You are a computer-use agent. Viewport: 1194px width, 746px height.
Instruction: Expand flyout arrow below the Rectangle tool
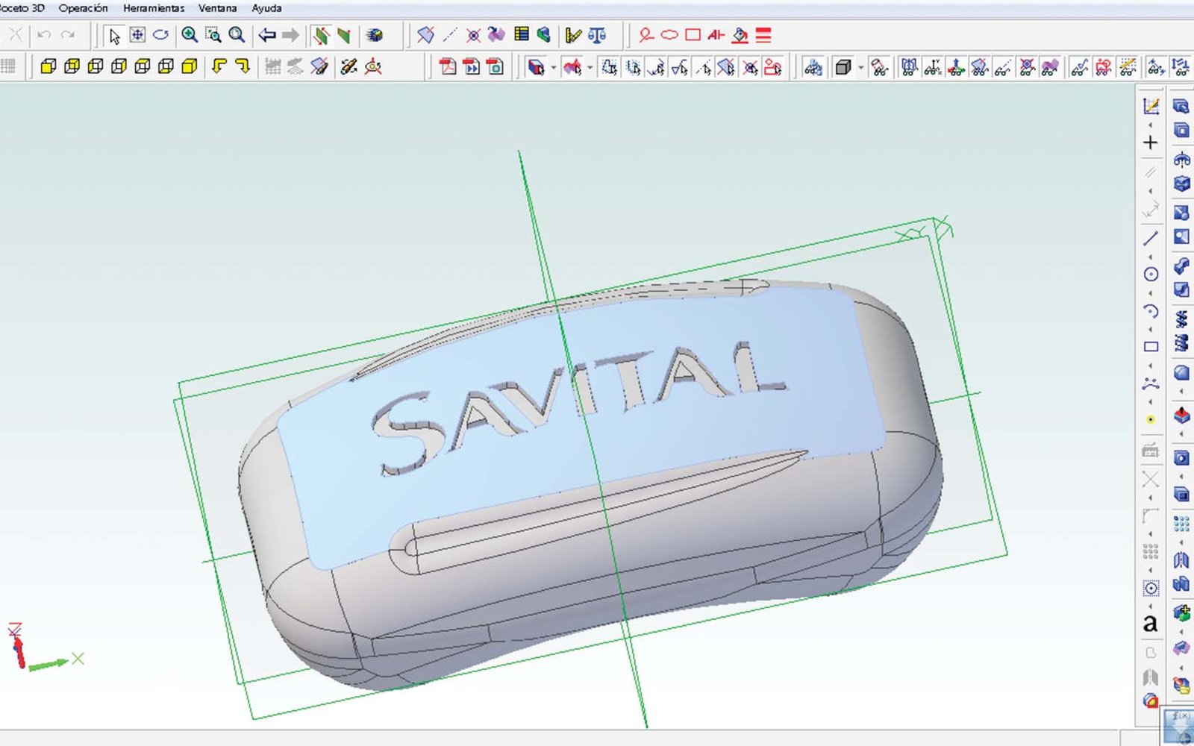[x=1151, y=365]
